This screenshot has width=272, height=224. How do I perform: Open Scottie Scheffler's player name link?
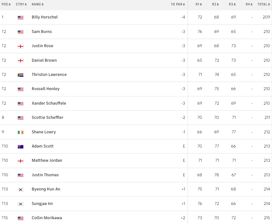[x=48, y=118]
